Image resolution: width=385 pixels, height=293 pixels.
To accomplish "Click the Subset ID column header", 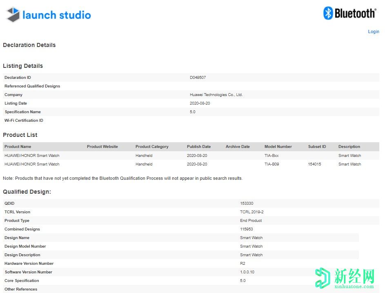I will 317,147.
